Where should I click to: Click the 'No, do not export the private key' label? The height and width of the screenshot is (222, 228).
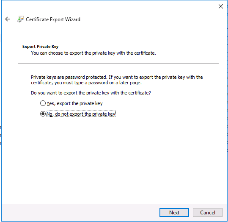coord(81,114)
